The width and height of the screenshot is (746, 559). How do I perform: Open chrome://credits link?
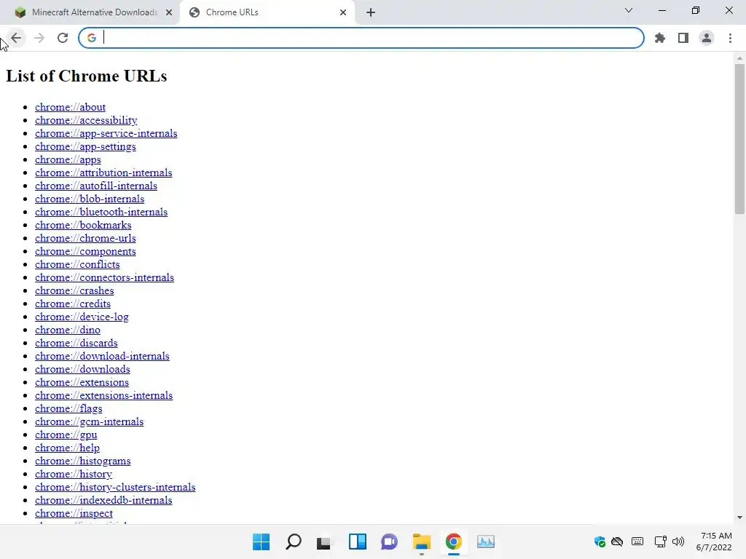click(72, 304)
